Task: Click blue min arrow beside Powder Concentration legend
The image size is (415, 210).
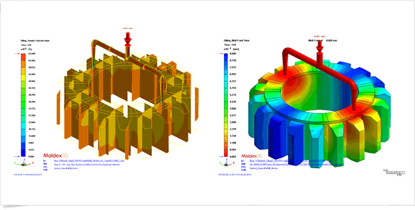Action: point(16,157)
